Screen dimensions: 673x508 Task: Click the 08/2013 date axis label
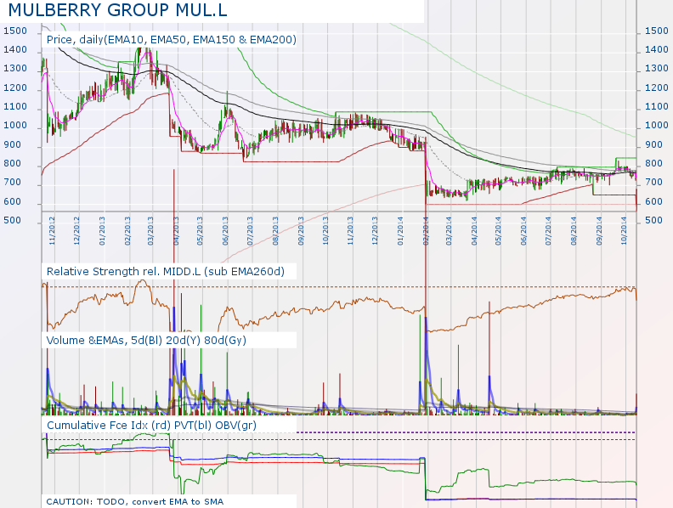pos(275,231)
